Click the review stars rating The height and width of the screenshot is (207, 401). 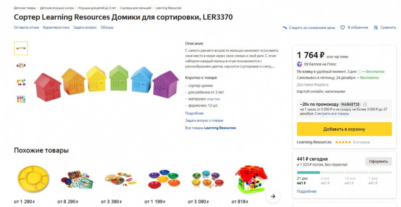[343, 142]
